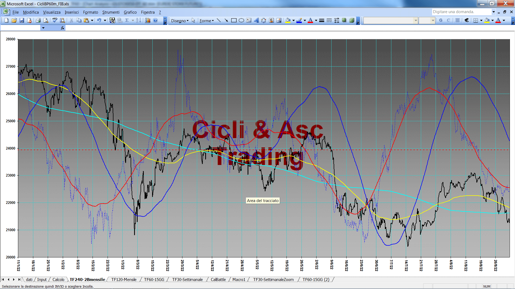This screenshot has width=515, height=289.
Task: Click the Print icon
Action: (38, 20)
